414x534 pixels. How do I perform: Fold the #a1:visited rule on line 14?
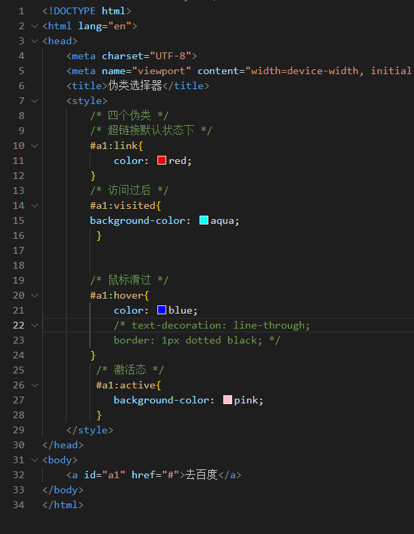(35, 205)
